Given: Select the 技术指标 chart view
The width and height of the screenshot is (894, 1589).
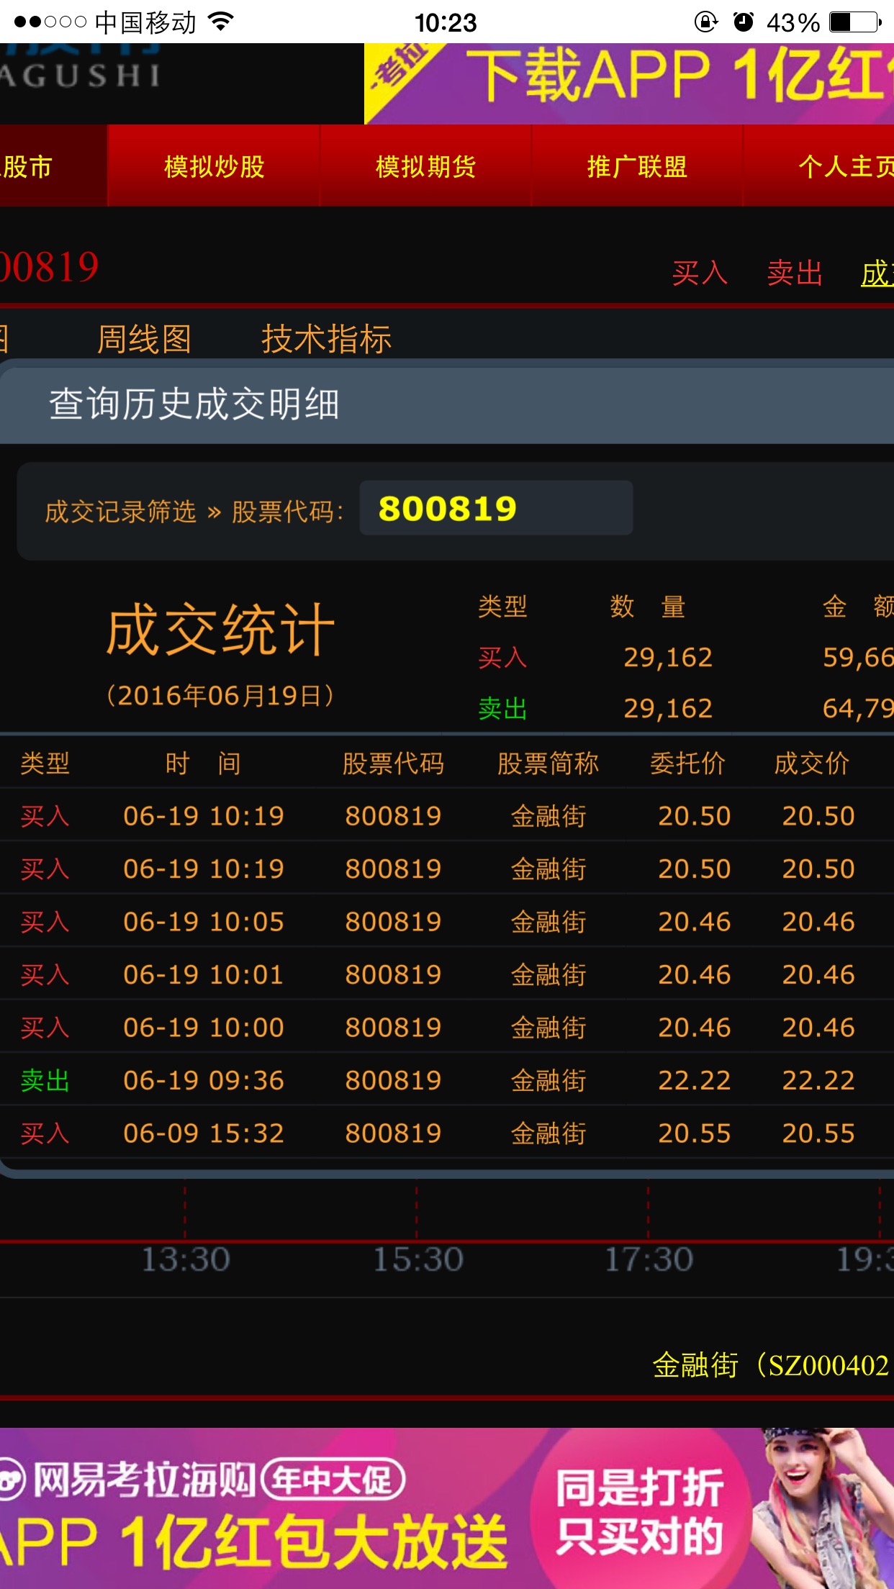Looking at the screenshot, I should (326, 339).
